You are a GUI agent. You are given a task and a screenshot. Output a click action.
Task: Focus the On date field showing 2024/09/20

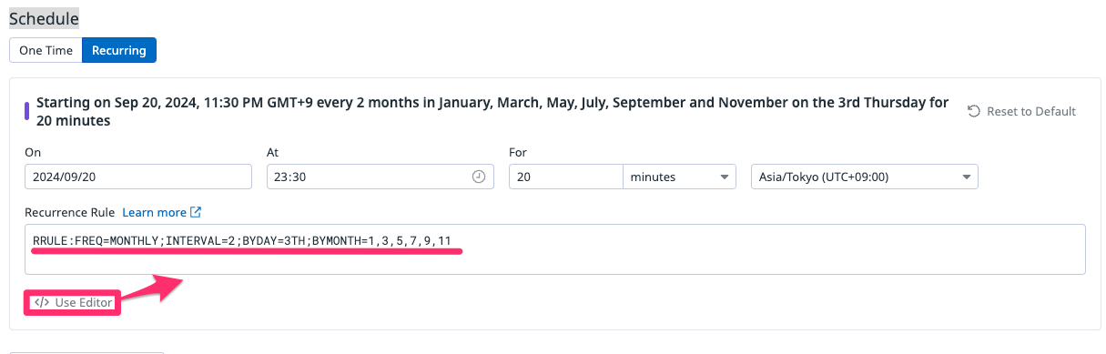(138, 177)
